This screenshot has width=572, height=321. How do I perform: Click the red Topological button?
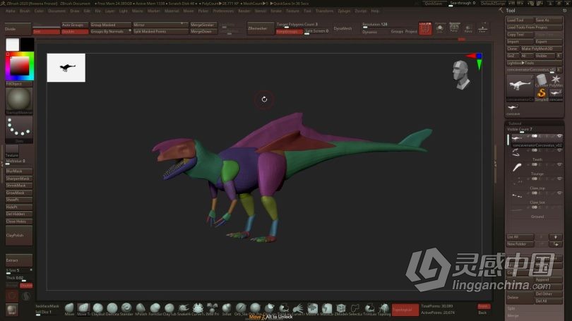click(x=405, y=310)
